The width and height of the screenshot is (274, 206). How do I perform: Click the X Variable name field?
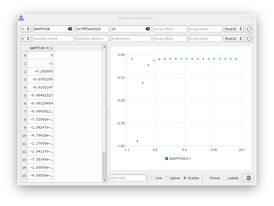[x=53, y=38]
